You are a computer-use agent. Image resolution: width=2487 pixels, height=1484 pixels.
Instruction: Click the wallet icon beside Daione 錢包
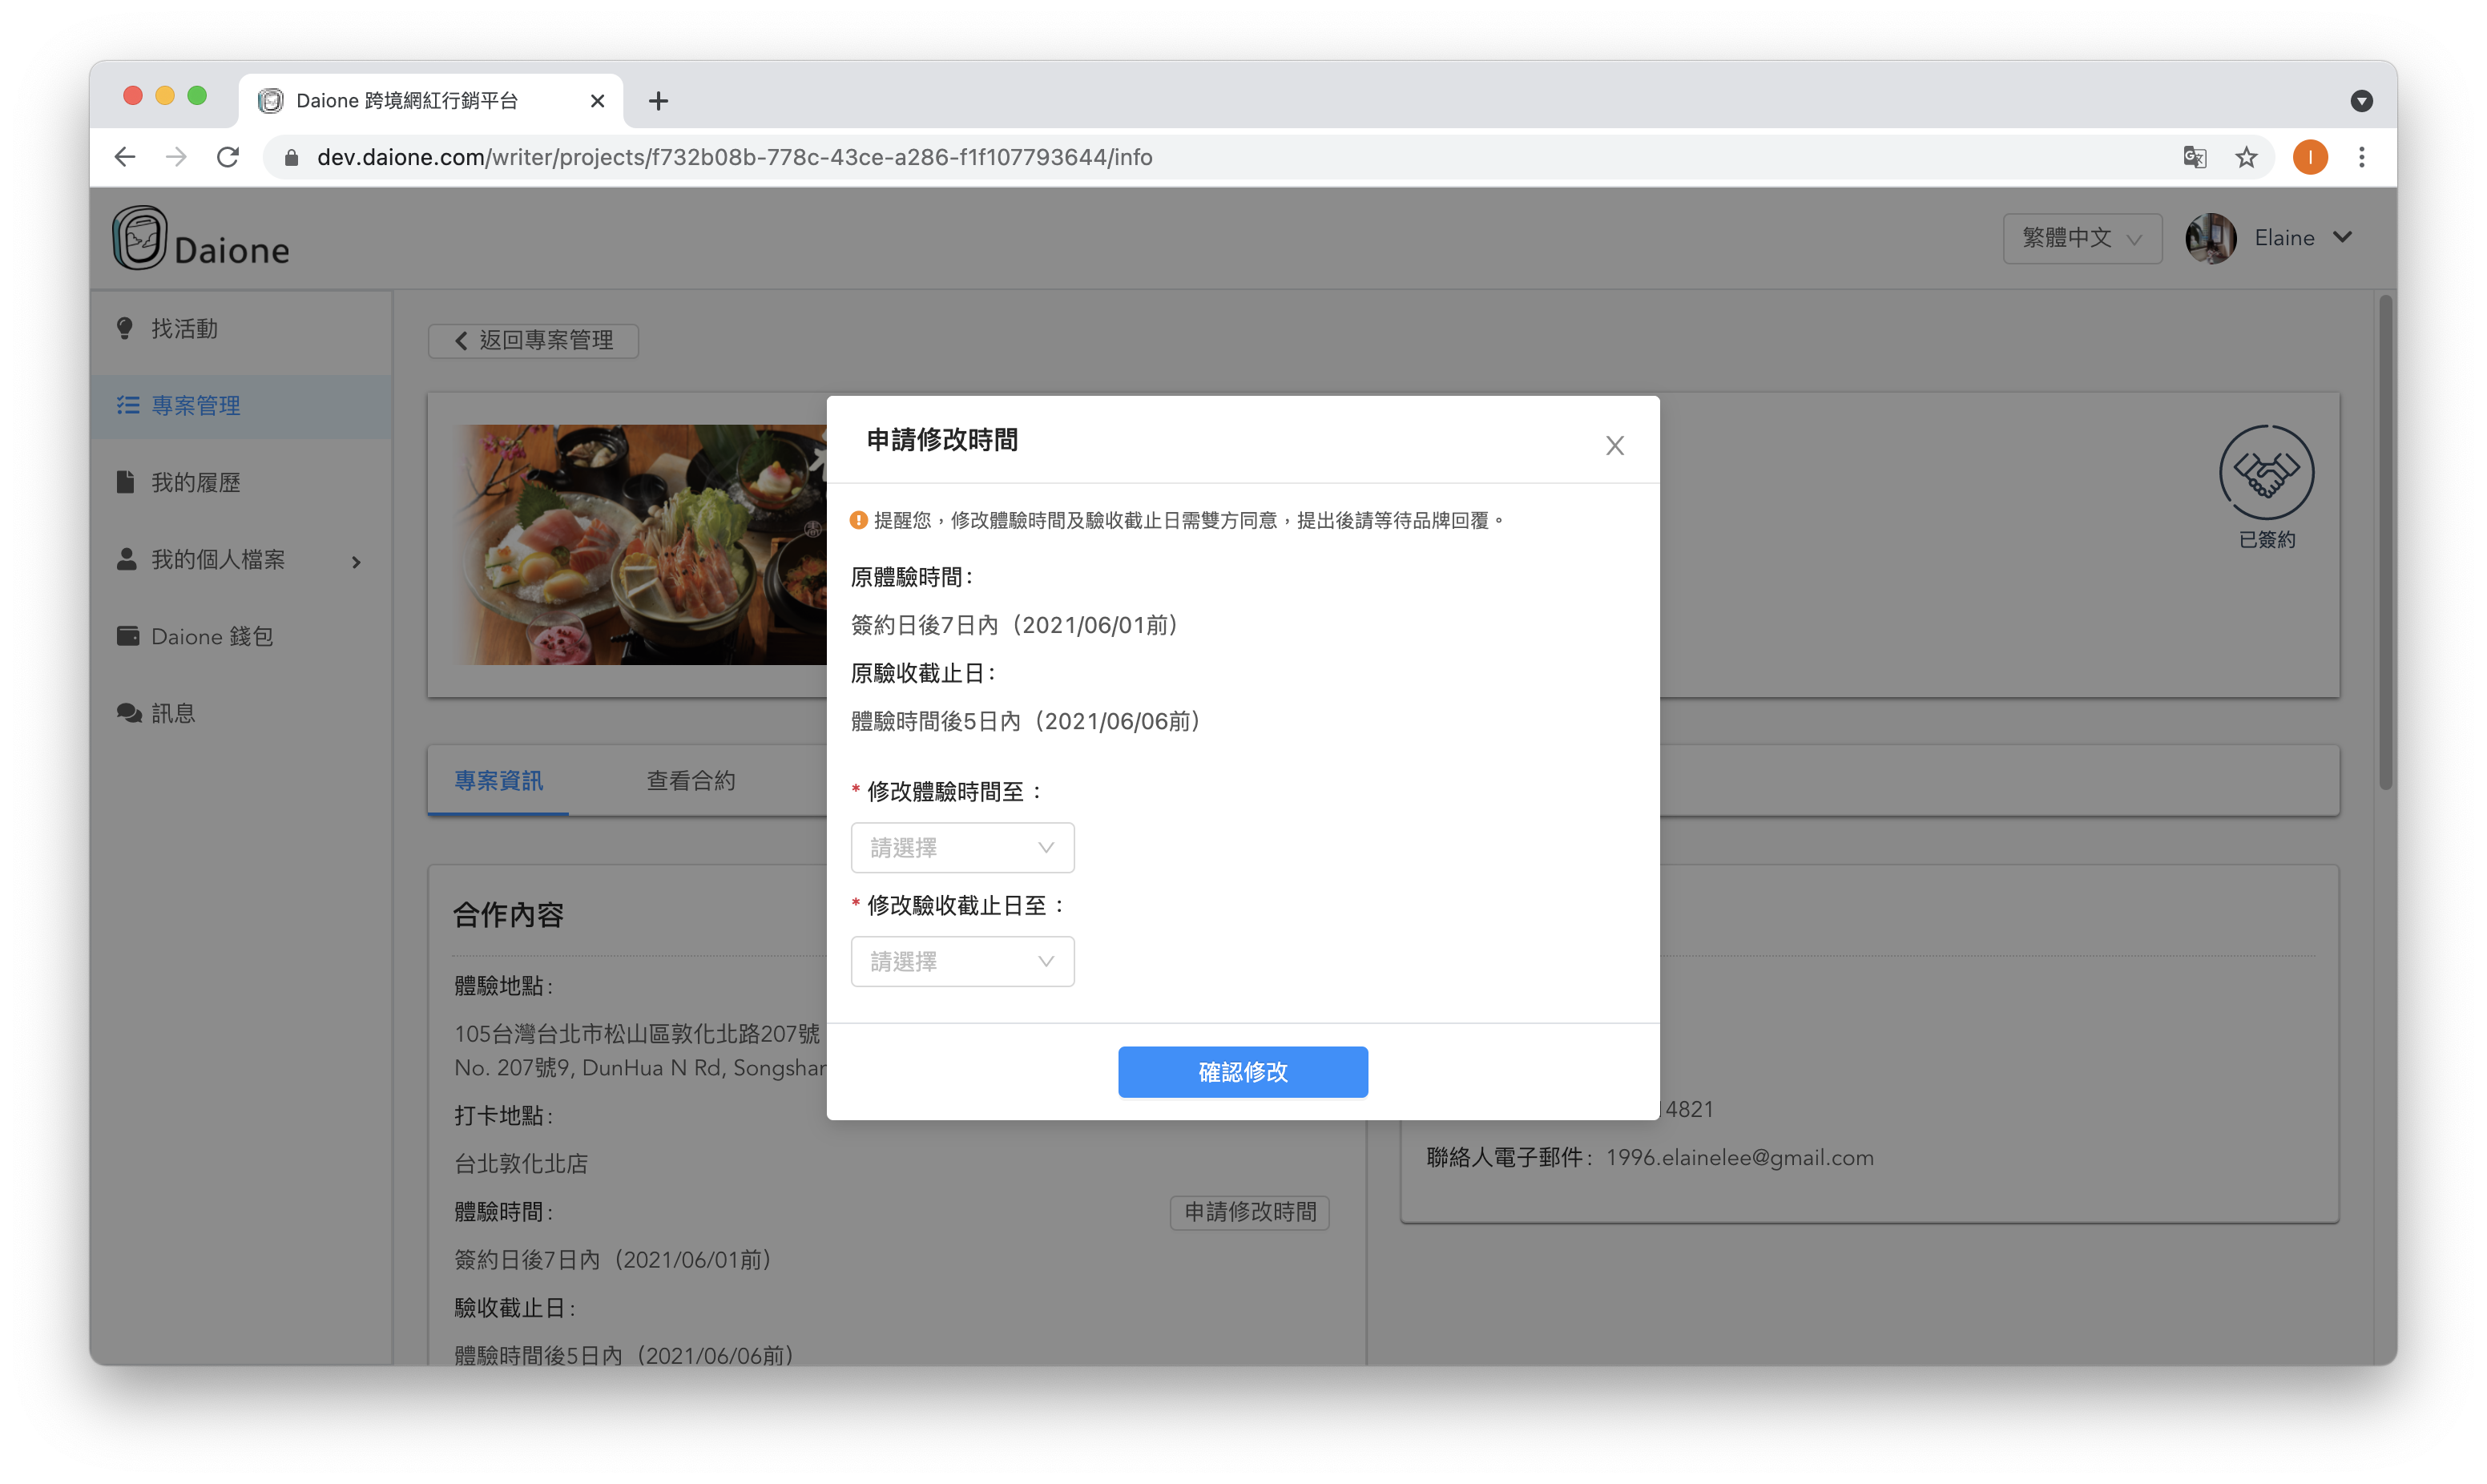point(127,636)
